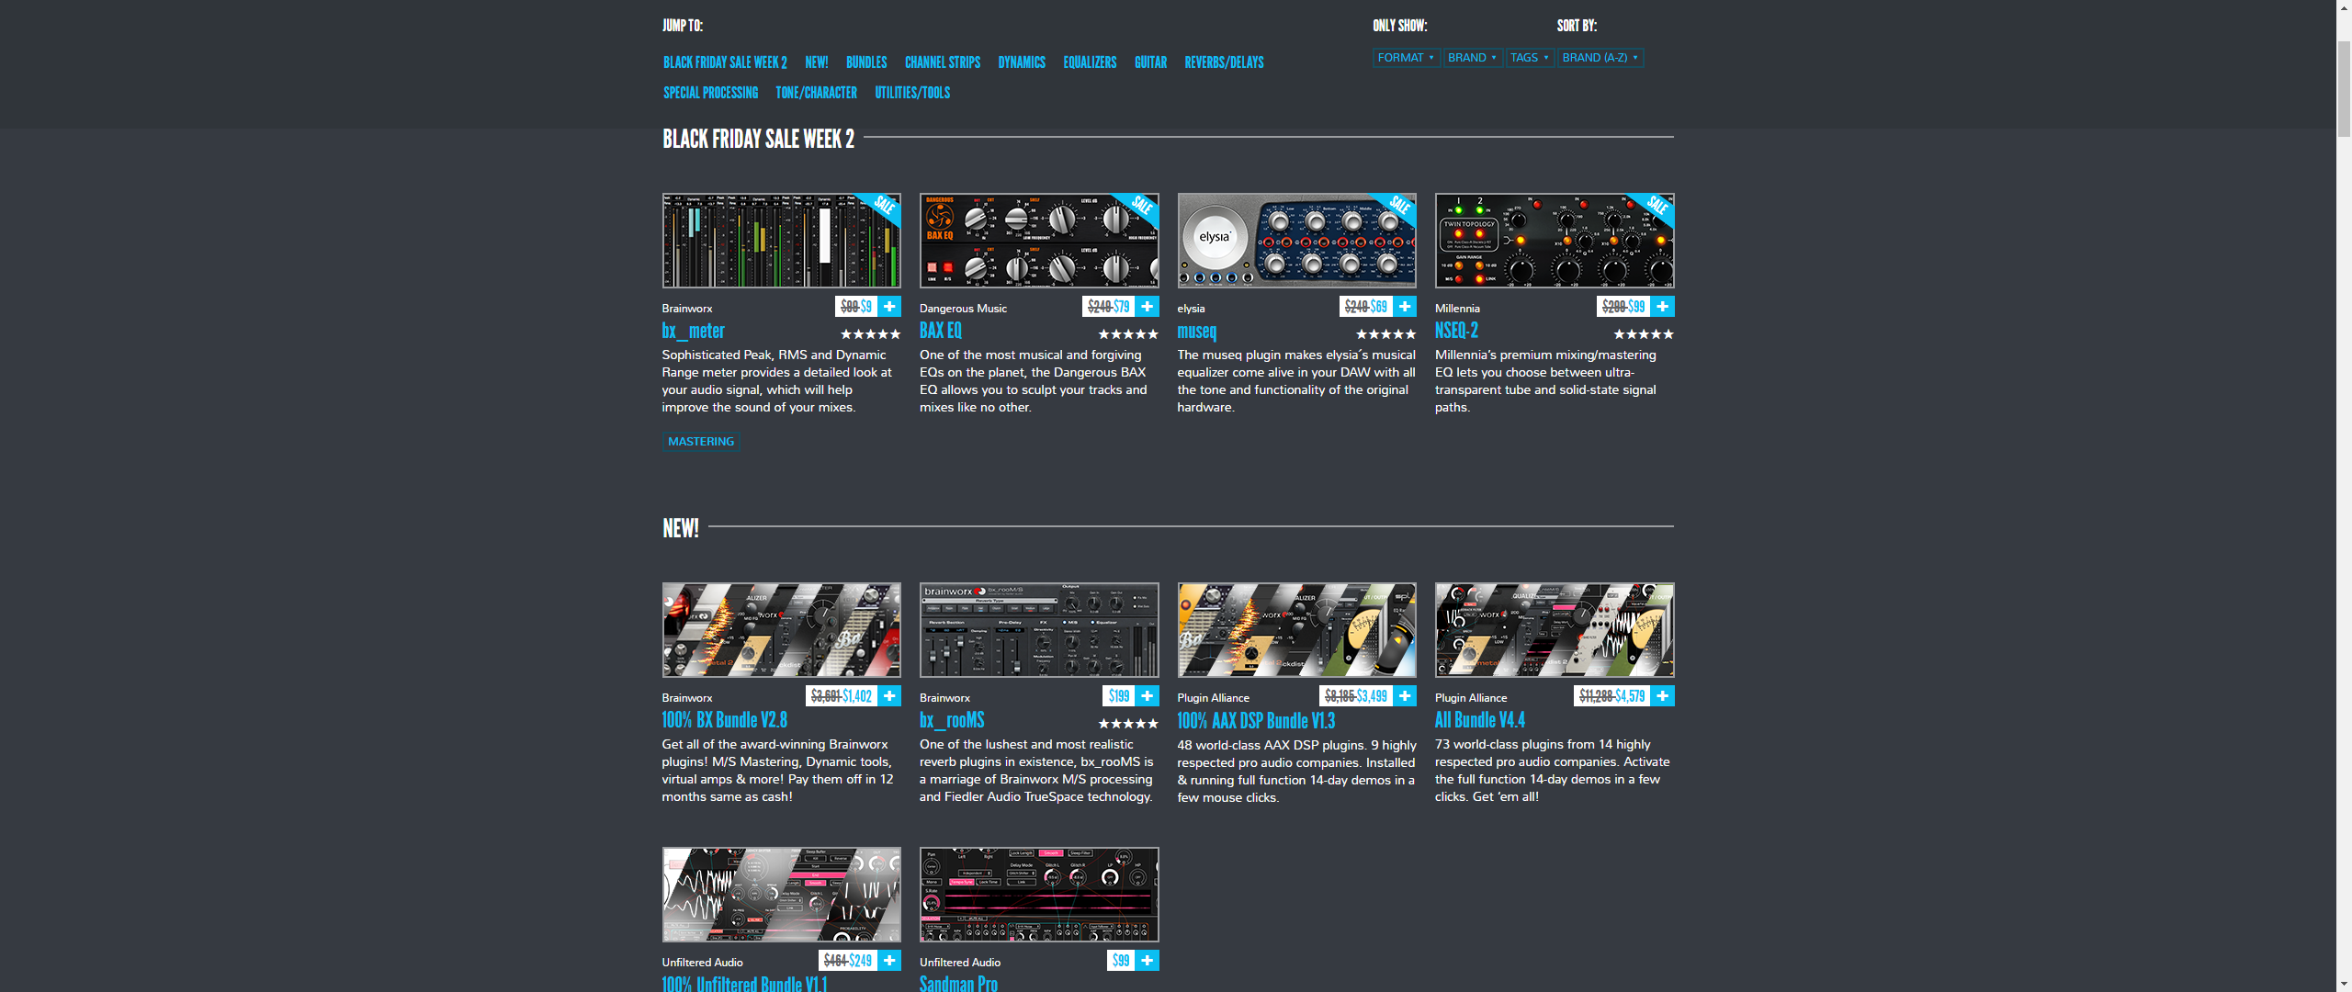Viewport: 2352px width, 992px height.
Task: Add BAX EQ to cart with plus icon
Action: [x=1148, y=306]
